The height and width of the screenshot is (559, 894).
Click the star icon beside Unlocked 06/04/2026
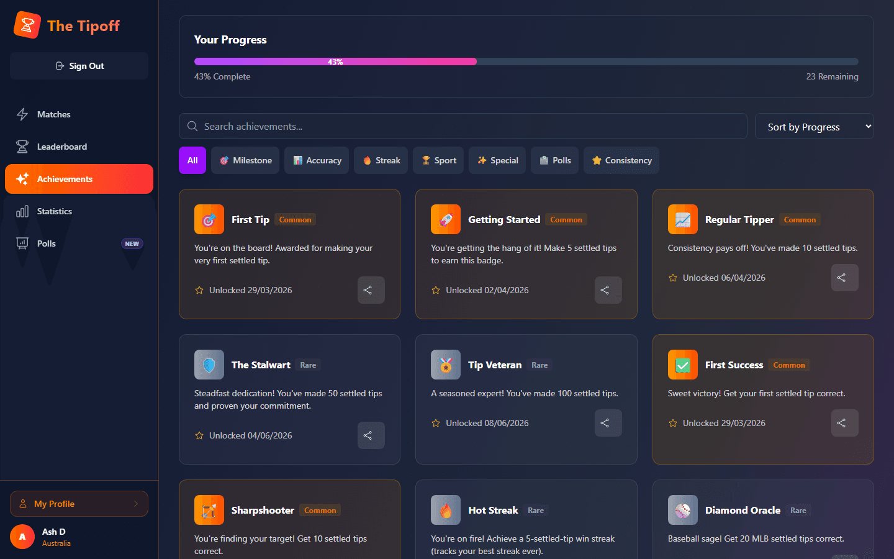pyautogui.click(x=673, y=278)
